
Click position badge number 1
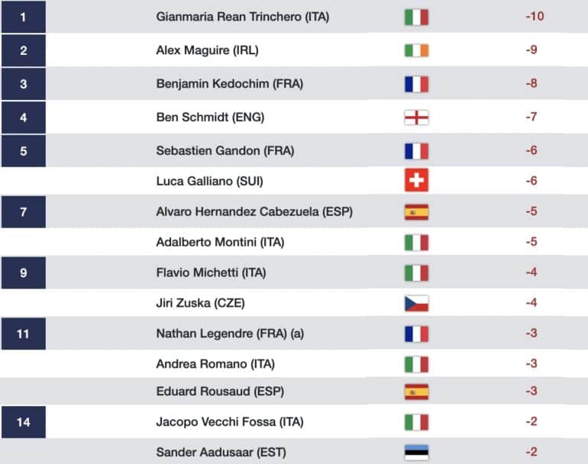pyautogui.click(x=24, y=17)
